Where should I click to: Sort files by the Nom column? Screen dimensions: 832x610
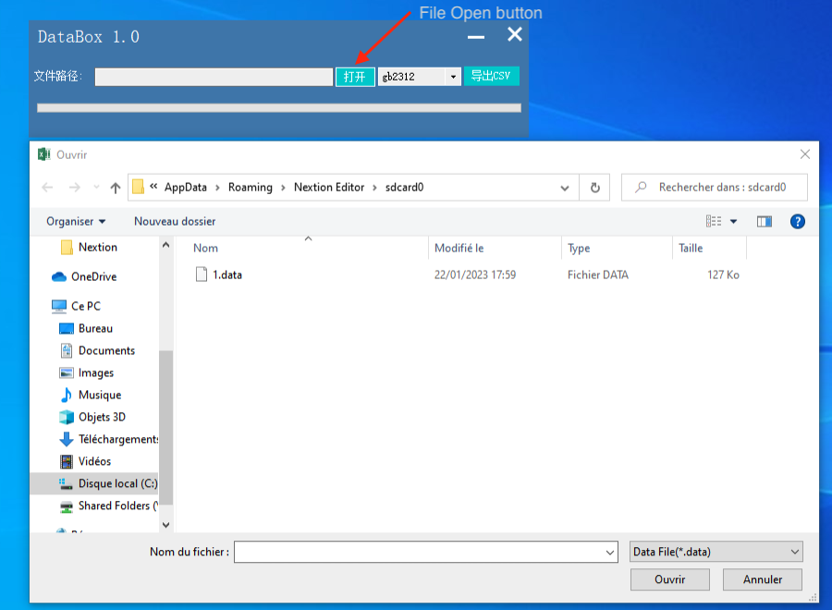pos(205,249)
